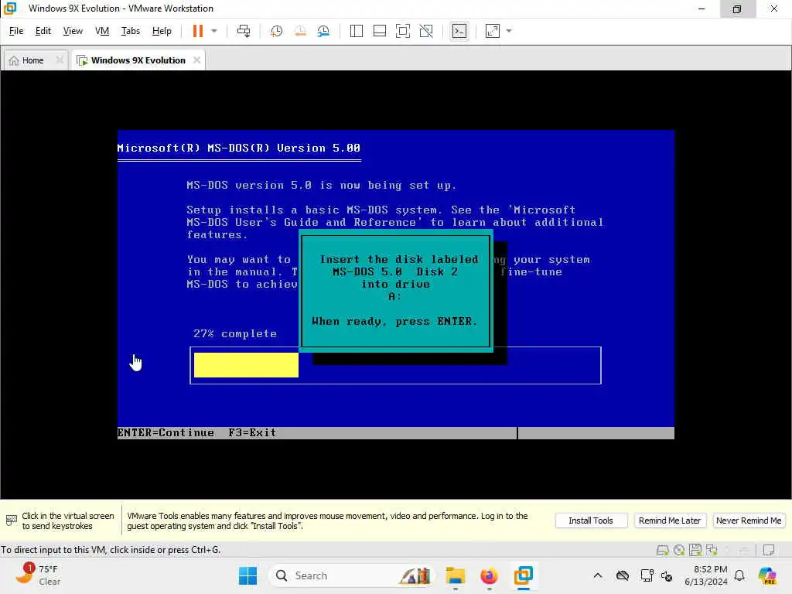
Task: Enter full screen mode icon
Action: coord(402,31)
